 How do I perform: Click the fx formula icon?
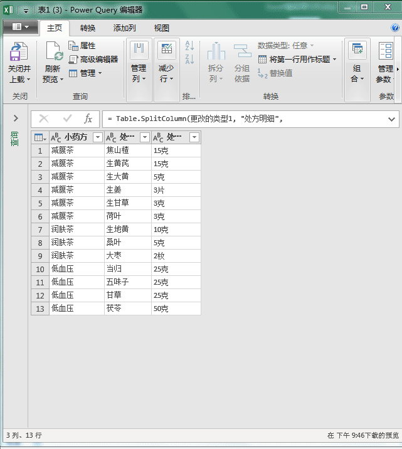88,119
